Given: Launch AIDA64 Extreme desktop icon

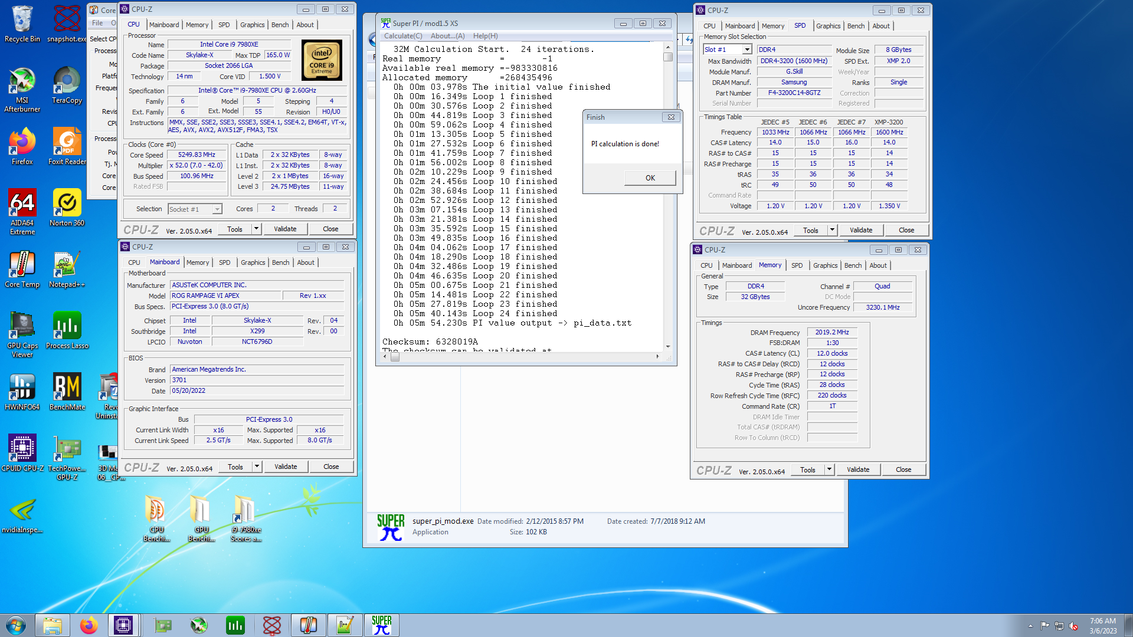Looking at the screenshot, I should (x=22, y=212).
